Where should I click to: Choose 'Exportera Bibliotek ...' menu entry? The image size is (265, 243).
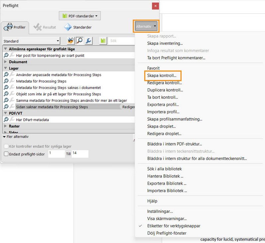coord(167,184)
